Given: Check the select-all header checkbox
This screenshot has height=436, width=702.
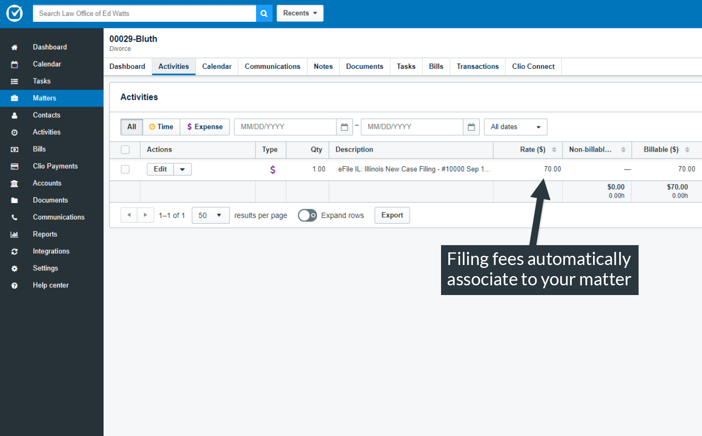Looking at the screenshot, I should pyautogui.click(x=125, y=150).
